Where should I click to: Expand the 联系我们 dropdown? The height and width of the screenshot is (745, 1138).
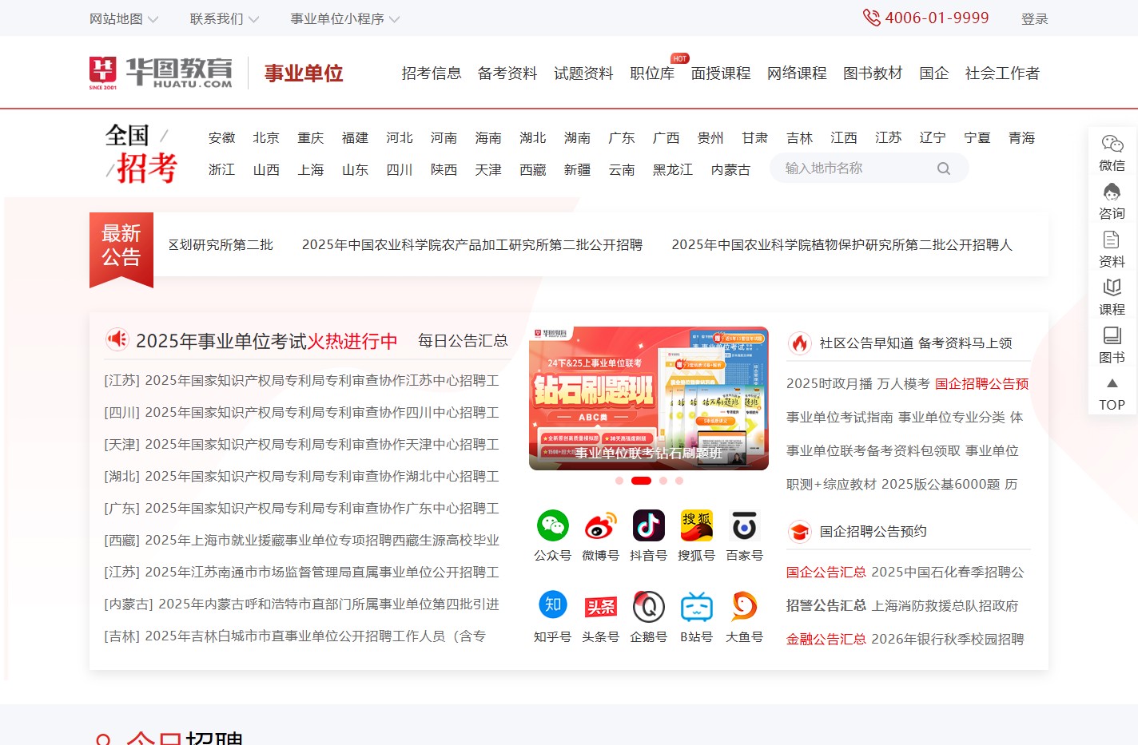pyautogui.click(x=225, y=18)
